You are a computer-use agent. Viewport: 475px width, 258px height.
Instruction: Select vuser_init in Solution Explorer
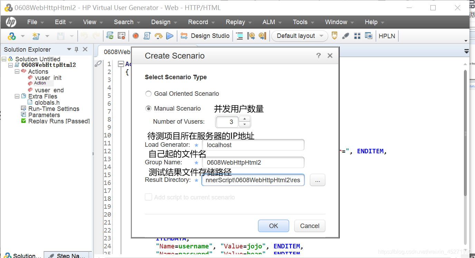(x=48, y=78)
